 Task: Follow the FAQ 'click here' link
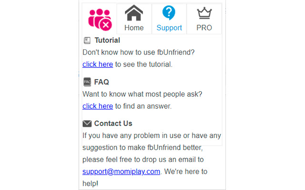98,106
